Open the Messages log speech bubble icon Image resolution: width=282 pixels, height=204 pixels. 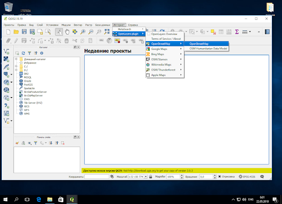pyautogui.click(x=262, y=177)
